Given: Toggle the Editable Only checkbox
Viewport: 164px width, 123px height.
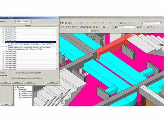Looking at the screenshot, I should 90,31.
